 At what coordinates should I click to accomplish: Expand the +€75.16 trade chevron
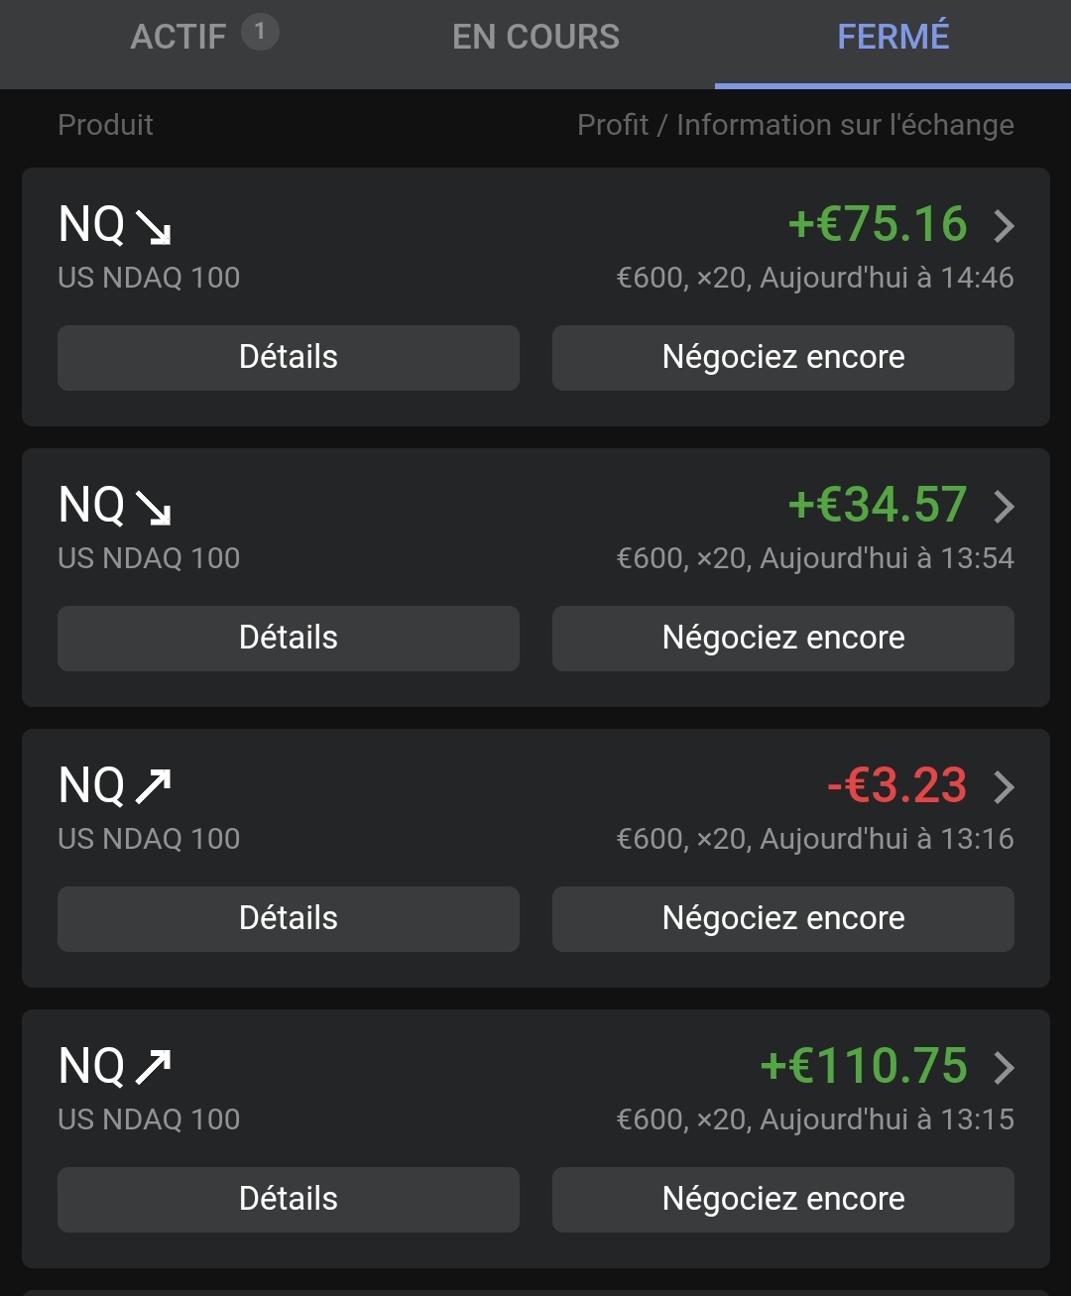pos(1004,226)
